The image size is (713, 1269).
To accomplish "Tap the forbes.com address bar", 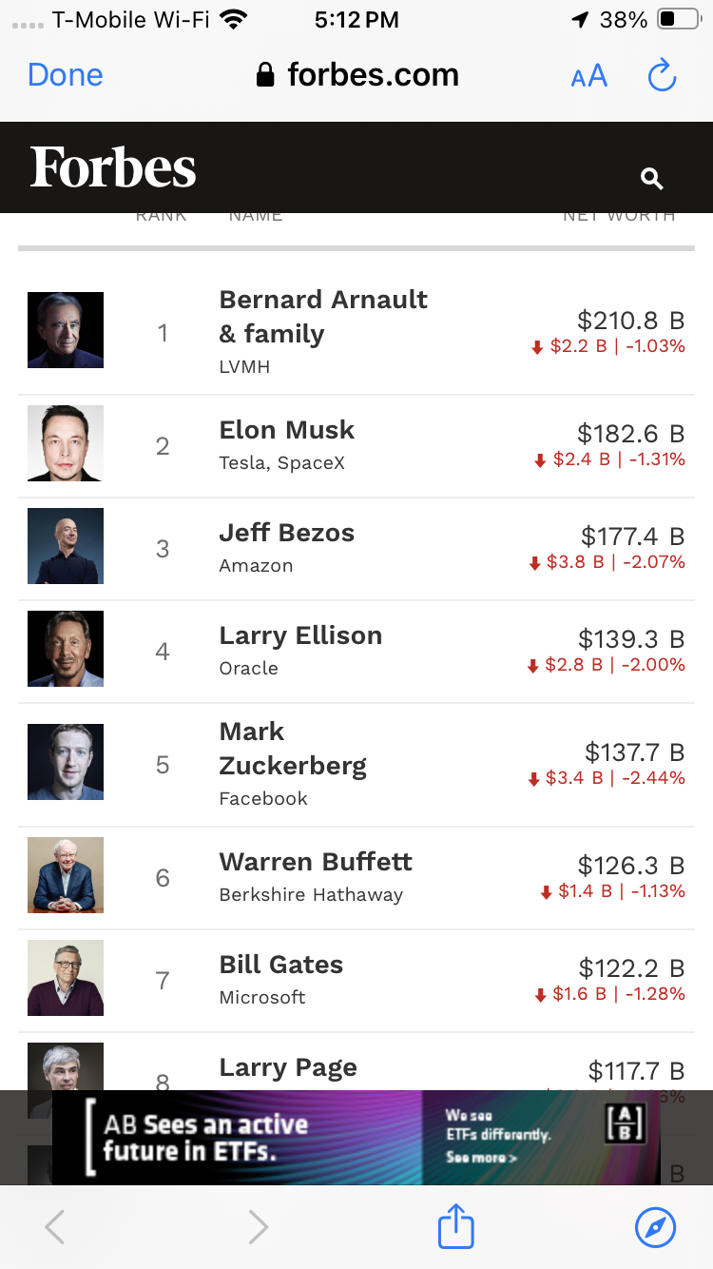I will pyautogui.click(x=357, y=75).
